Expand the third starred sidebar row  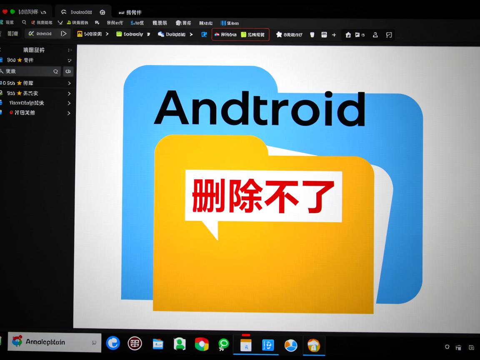[69, 93]
